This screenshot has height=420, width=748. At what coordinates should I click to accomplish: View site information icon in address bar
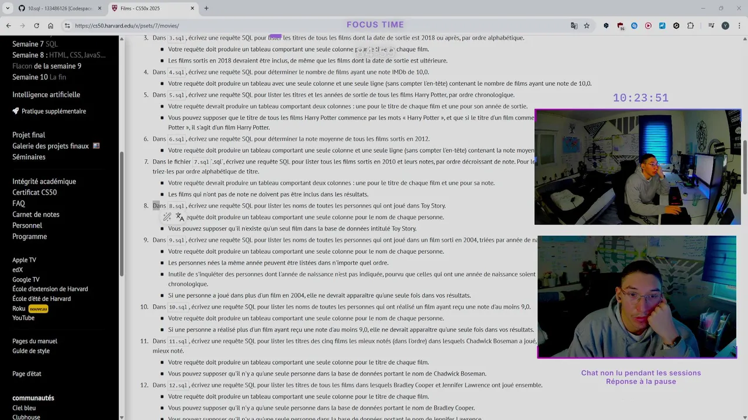coord(67,26)
